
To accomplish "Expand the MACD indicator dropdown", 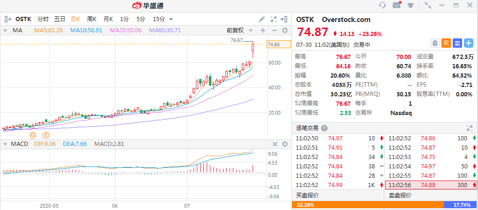I will pyautogui.click(x=5, y=144).
